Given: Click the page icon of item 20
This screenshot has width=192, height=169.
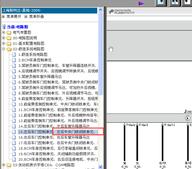Looking at the screenshot, I should point(14,159).
